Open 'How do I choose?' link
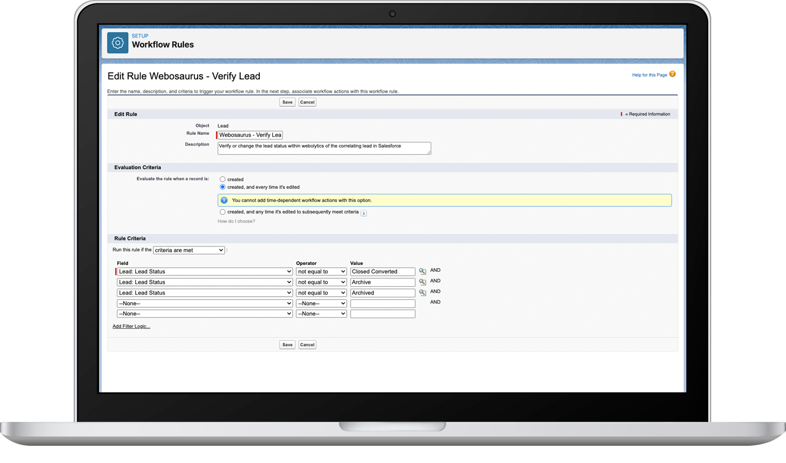 (236, 221)
